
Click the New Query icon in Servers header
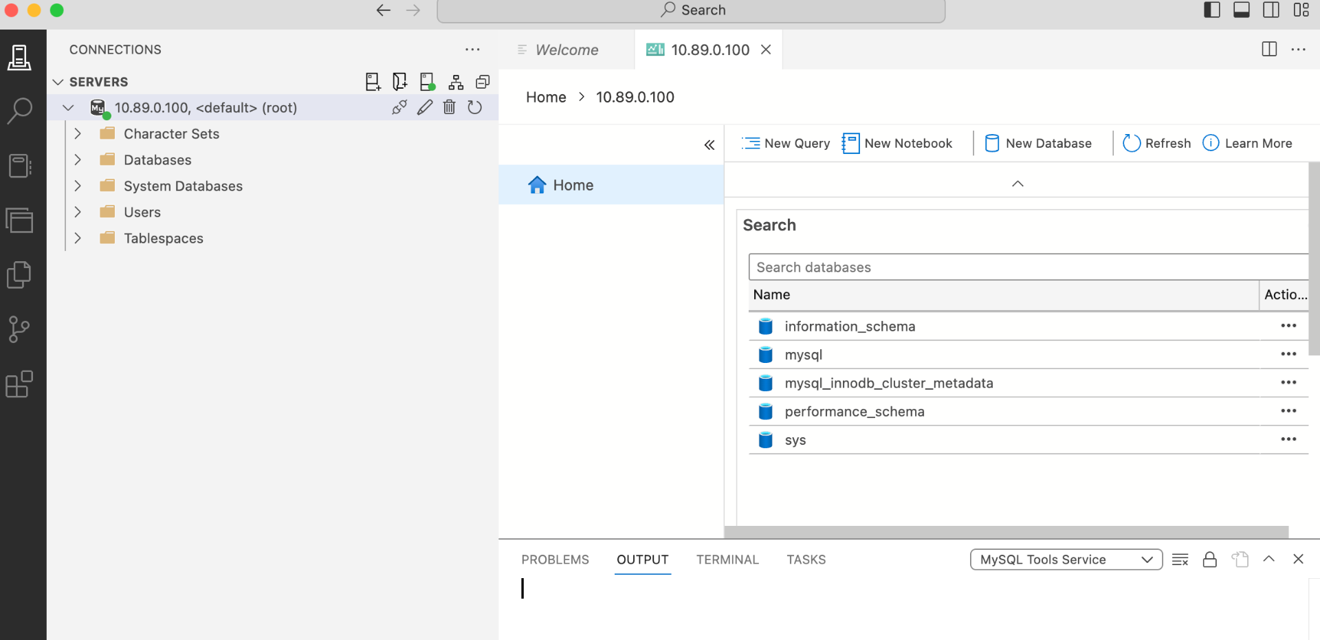tap(399, 82)
